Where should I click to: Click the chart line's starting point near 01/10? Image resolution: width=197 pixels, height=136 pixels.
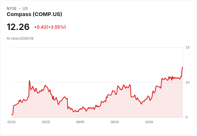12,115
